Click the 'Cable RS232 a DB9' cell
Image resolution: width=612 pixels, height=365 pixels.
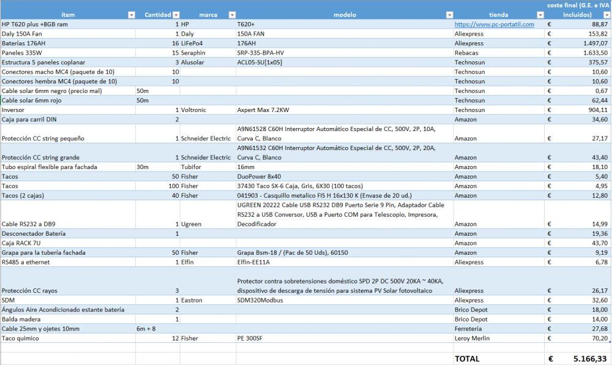[x=69, y=215]
